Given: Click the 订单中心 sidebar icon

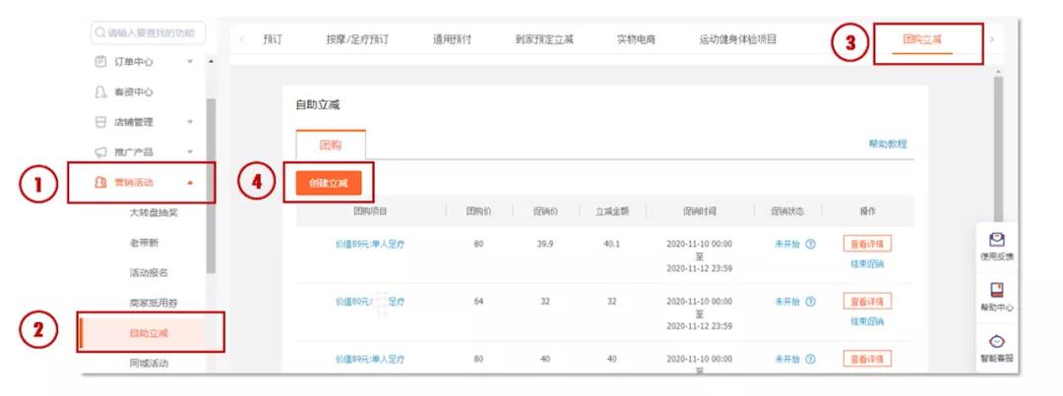Looking at the screenshot, I should 100,62.
